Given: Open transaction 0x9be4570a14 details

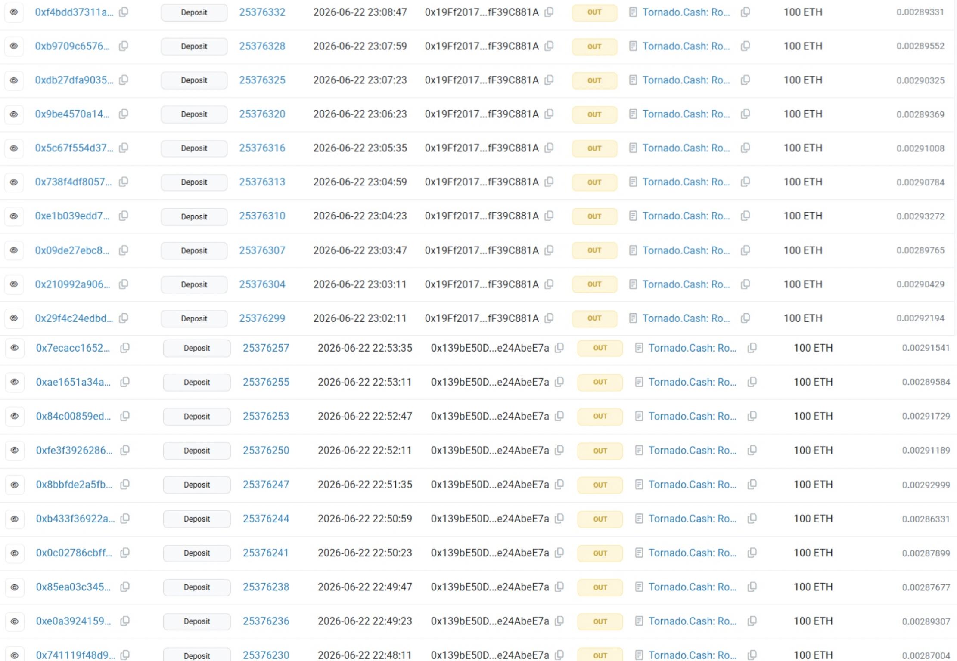Looking at the screenshot, I should coord(72,114).
